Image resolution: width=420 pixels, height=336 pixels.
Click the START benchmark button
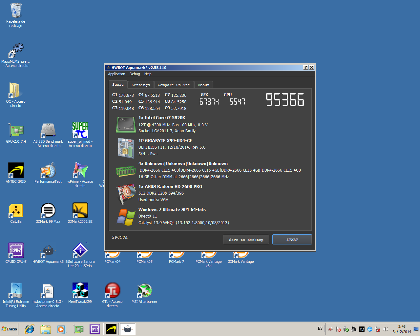[292, 240]
